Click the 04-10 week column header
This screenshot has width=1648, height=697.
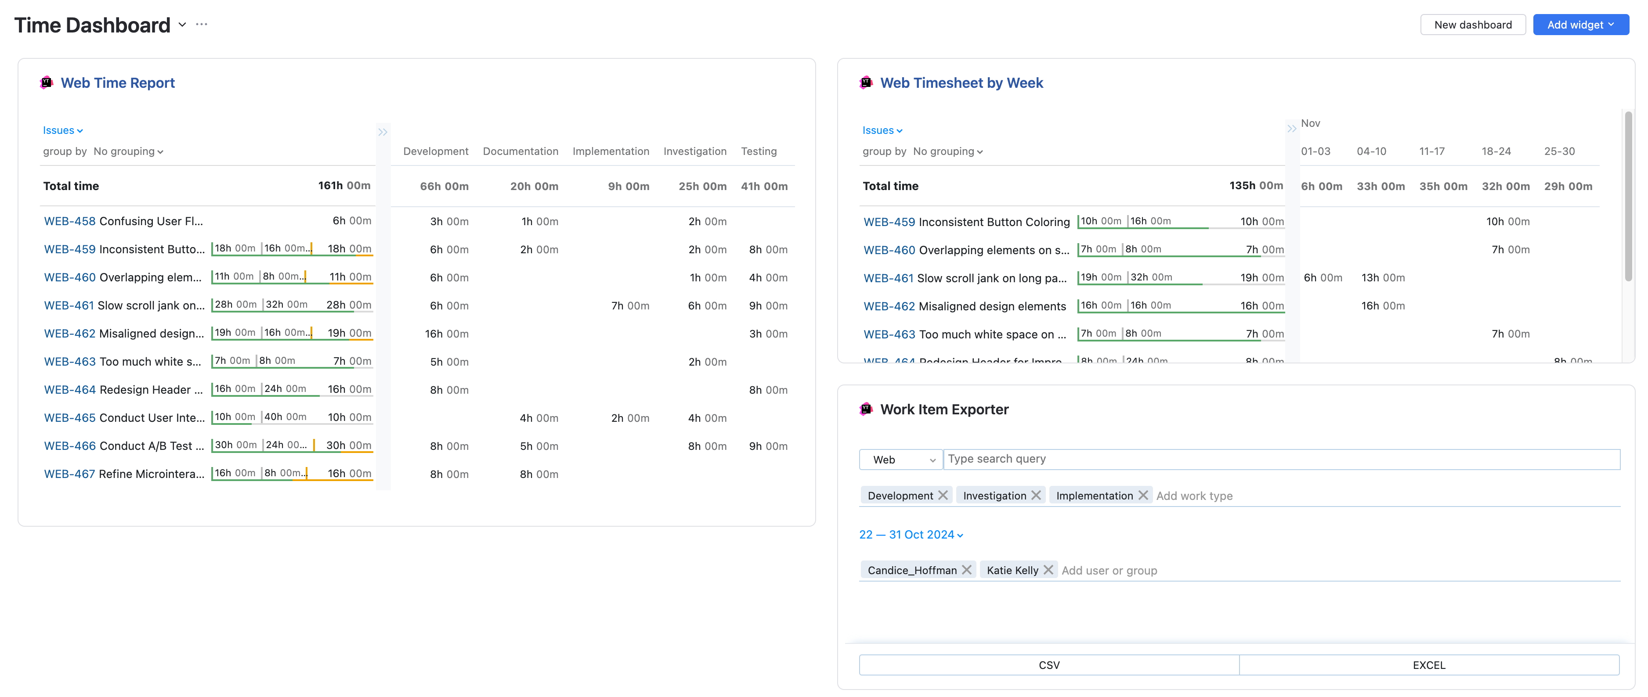(1372, 151)
